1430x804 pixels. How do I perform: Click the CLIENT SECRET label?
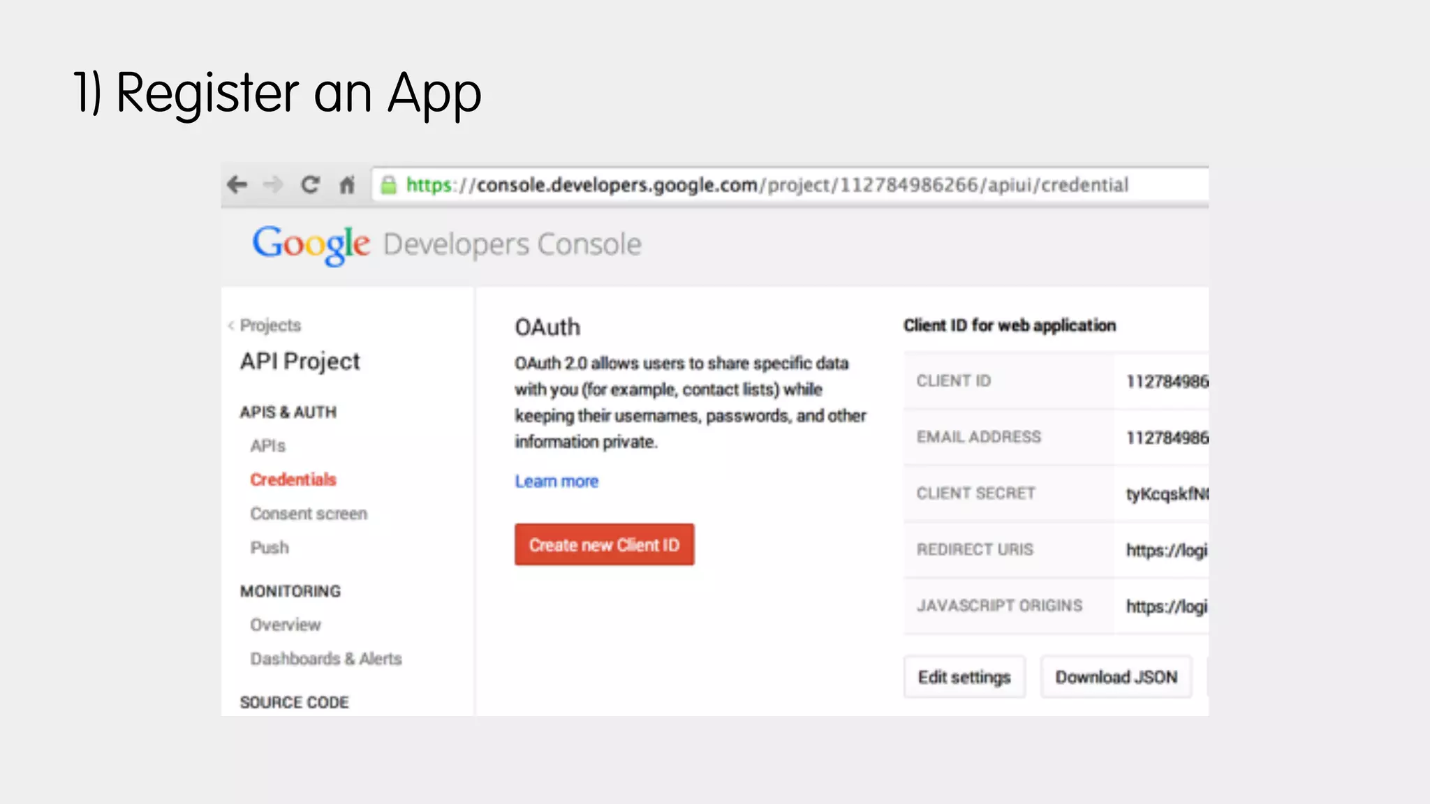(976, 493)
